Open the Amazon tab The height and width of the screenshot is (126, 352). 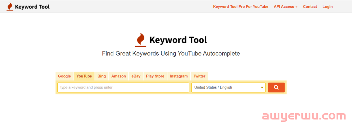click(119, 76)
